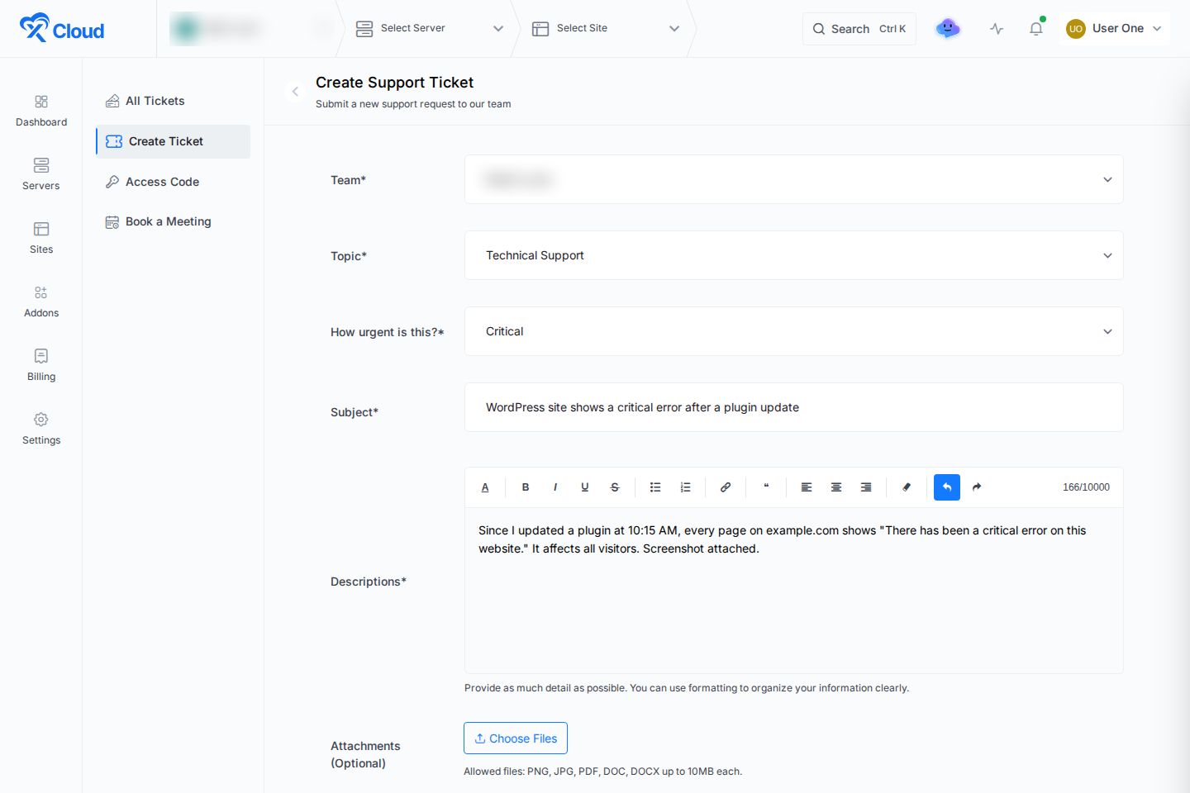Open Settings in left sidebar
The image size is (1190, 793).
tap(41, 430)
